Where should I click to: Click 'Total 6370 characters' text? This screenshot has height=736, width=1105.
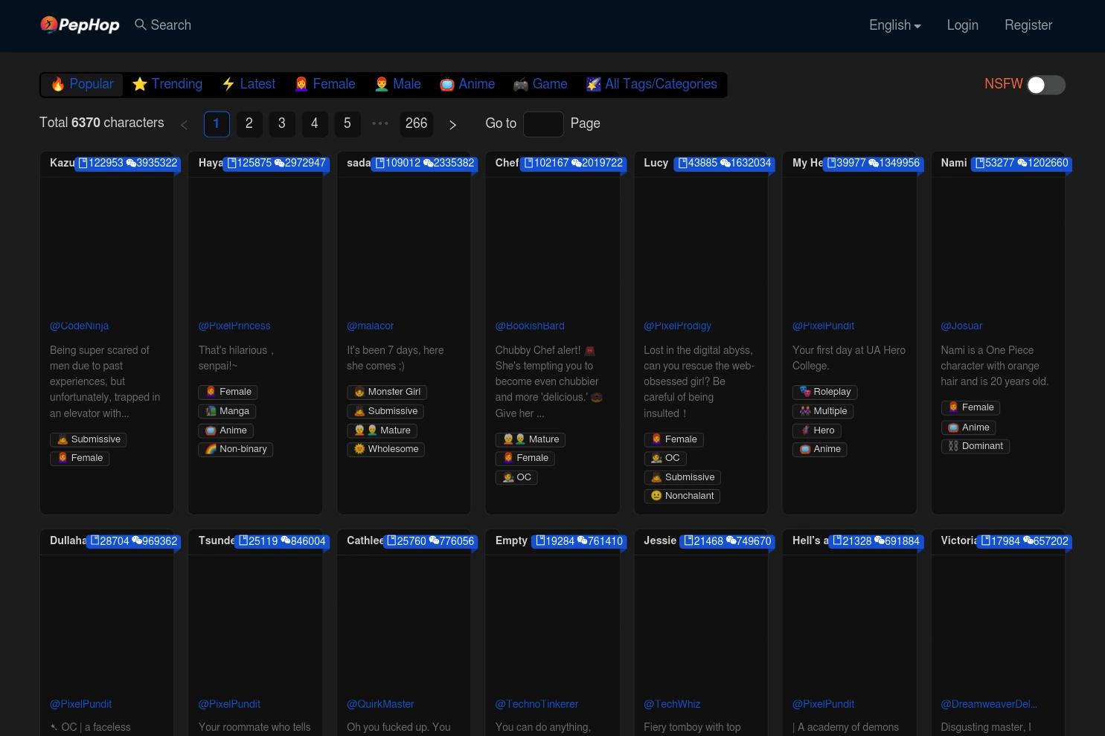[x=102, y=123]
